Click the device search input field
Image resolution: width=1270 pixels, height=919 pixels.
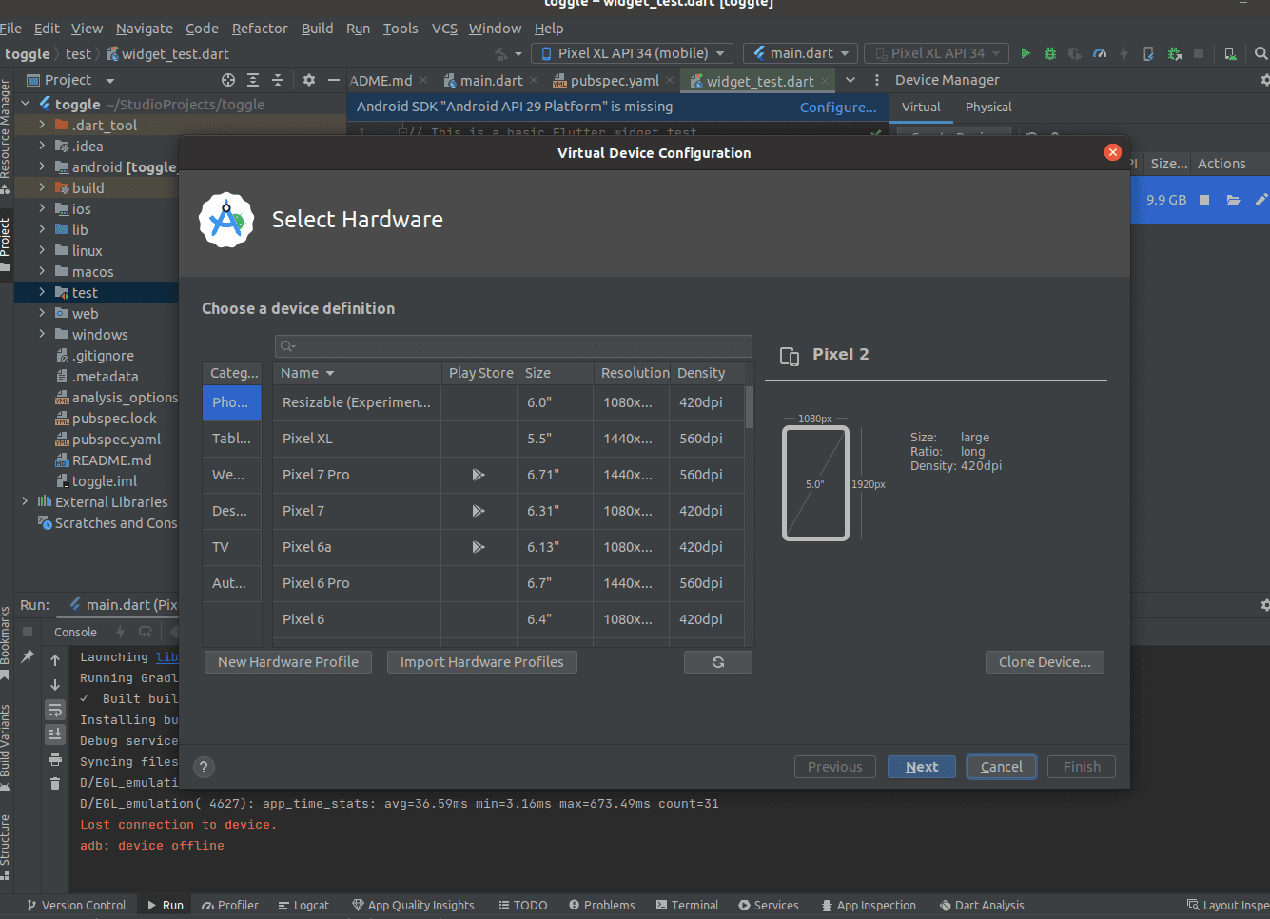[514, 345]
